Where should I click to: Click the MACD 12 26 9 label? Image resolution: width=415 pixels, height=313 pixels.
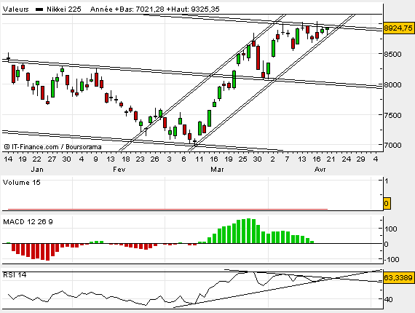(28, 222)
